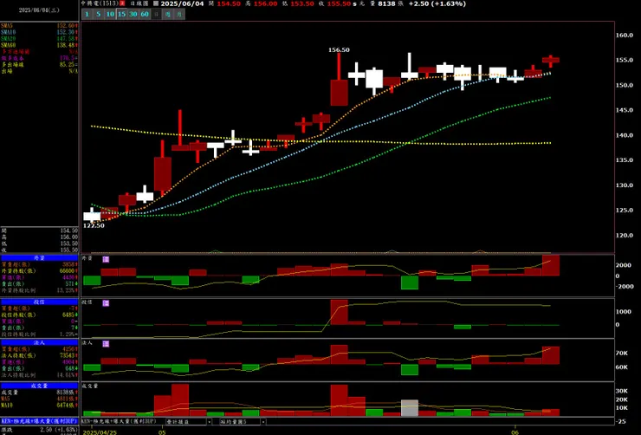Click the 06 month marker on date axis
This screenshot has width=641, height=435.
[x=515, y=432]
